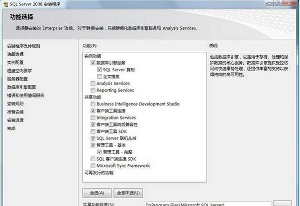300x206 pixels.
Task: Select the 安装规则 step in sidebar
Action: tap(15, 103)
